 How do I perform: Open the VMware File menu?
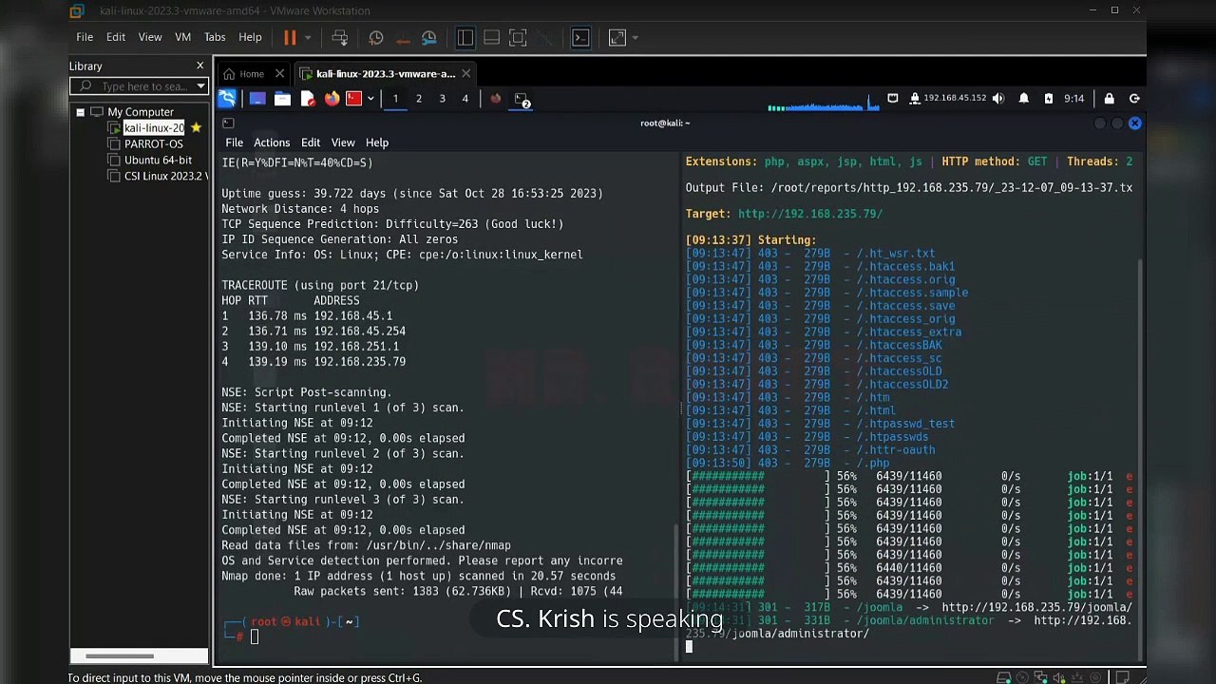(85, 37)
